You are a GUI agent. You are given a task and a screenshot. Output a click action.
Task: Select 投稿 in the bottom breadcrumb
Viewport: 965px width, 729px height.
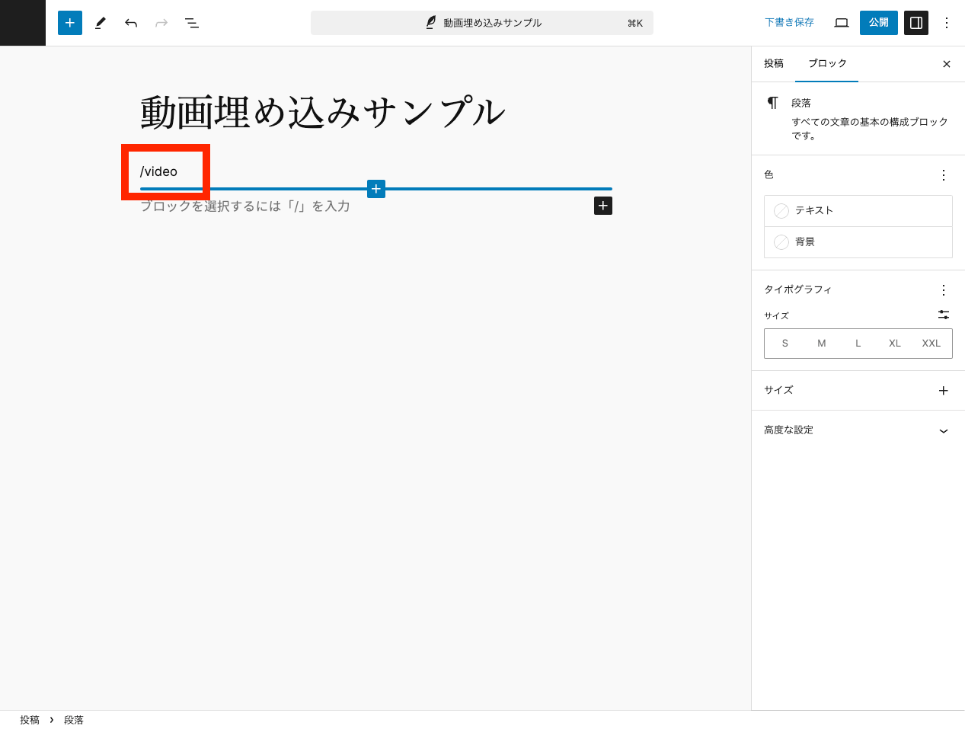coord(30,720)
